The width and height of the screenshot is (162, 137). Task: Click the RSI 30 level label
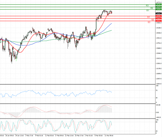coord(157,98)
